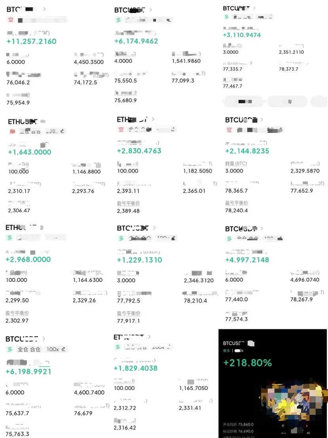Expand the BTCUSDT chevron above +2,144.8235
Viewport: 328px width, 438px height.
tap(262, 120)
